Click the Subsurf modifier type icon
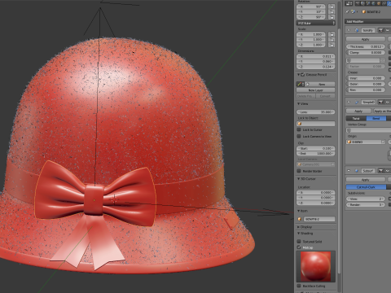391x293 pixels. coord(357,171)
